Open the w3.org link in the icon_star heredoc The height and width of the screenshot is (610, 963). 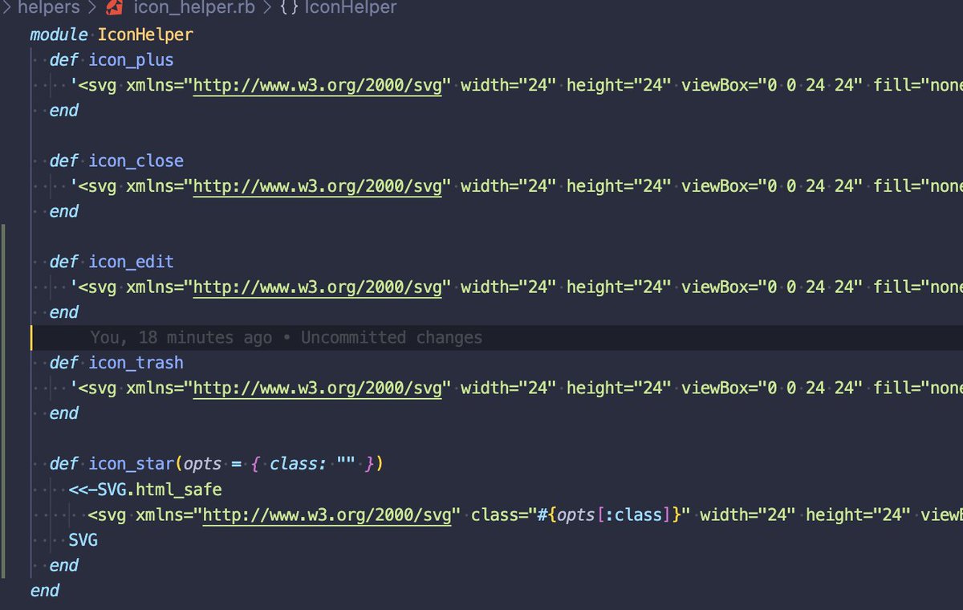click(325, 514)
